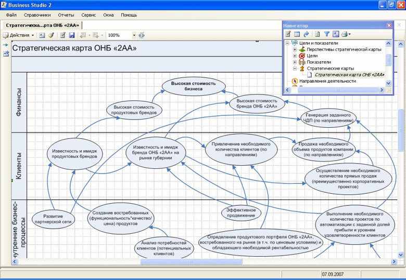Viewport: 406px width, 280px height.
Task: Click Клиенты perspective lane header
Action: 19,166
